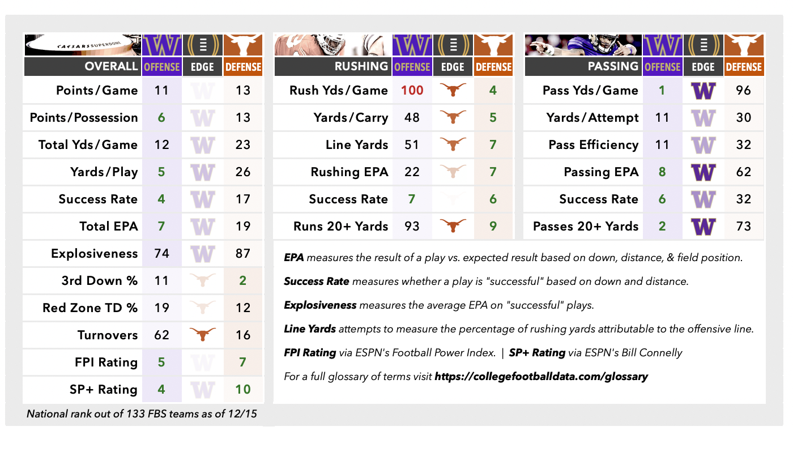Click the red 100 rank for Rush Yds/Game
The height and width of the screenshot is (452, 793).
(412, 91)
